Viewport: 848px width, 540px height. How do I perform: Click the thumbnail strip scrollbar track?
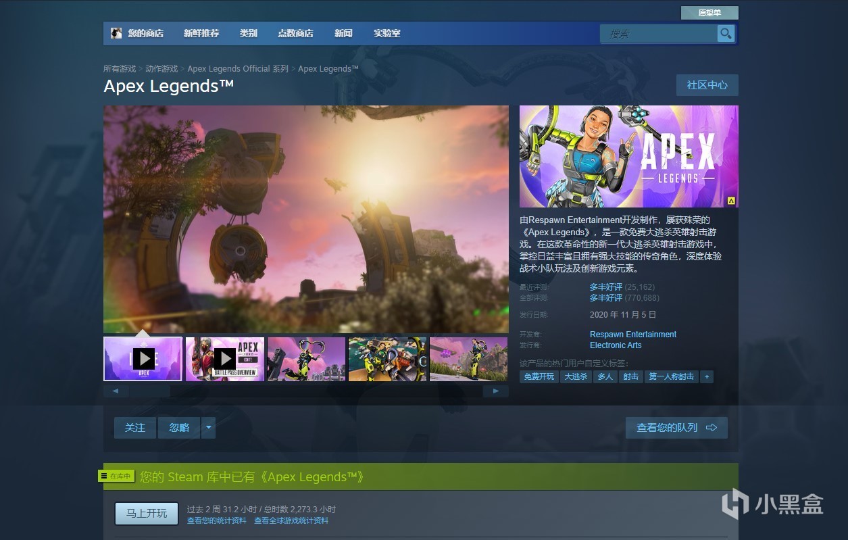click(305, 391)
